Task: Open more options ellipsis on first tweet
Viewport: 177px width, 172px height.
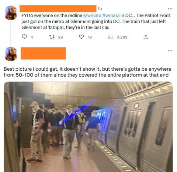Action: click(x=170, y=9)
